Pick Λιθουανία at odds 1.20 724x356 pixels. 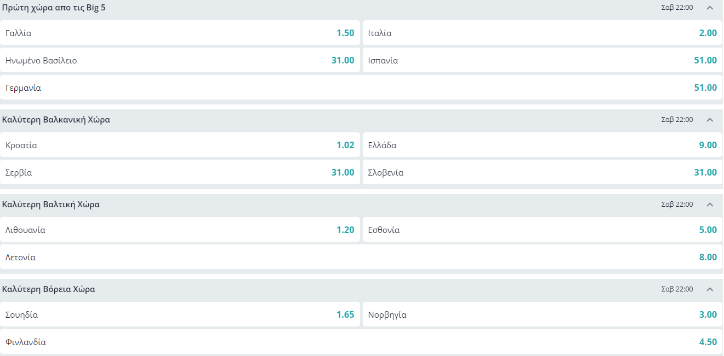(180, 230)
